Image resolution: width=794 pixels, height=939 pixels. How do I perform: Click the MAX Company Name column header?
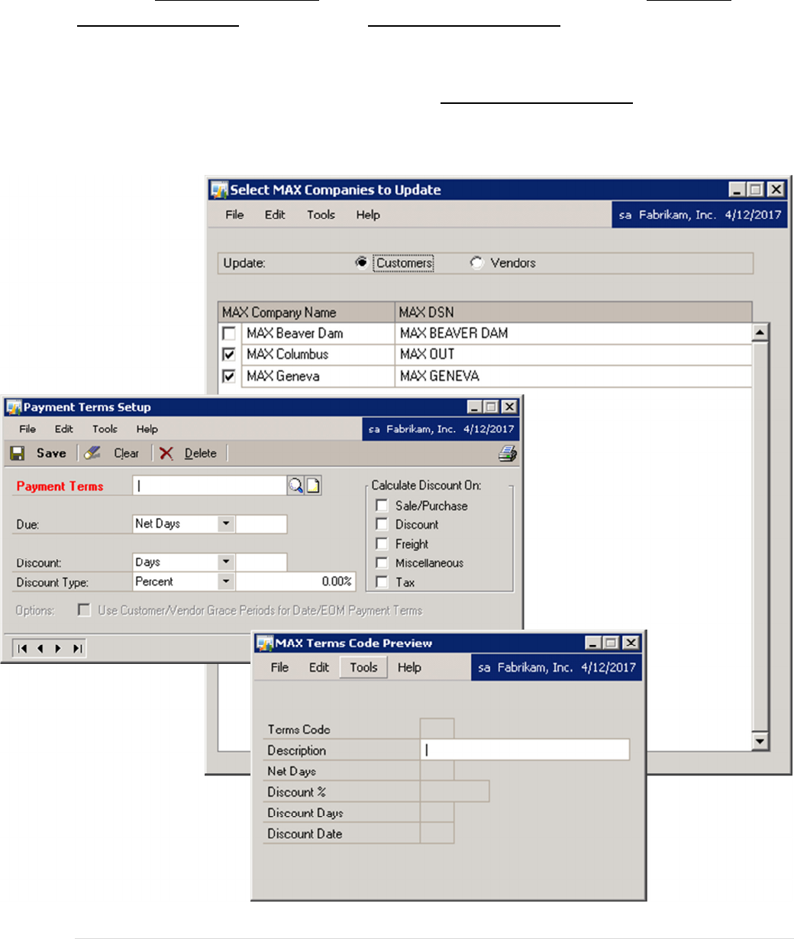click(x=306, y=312)
